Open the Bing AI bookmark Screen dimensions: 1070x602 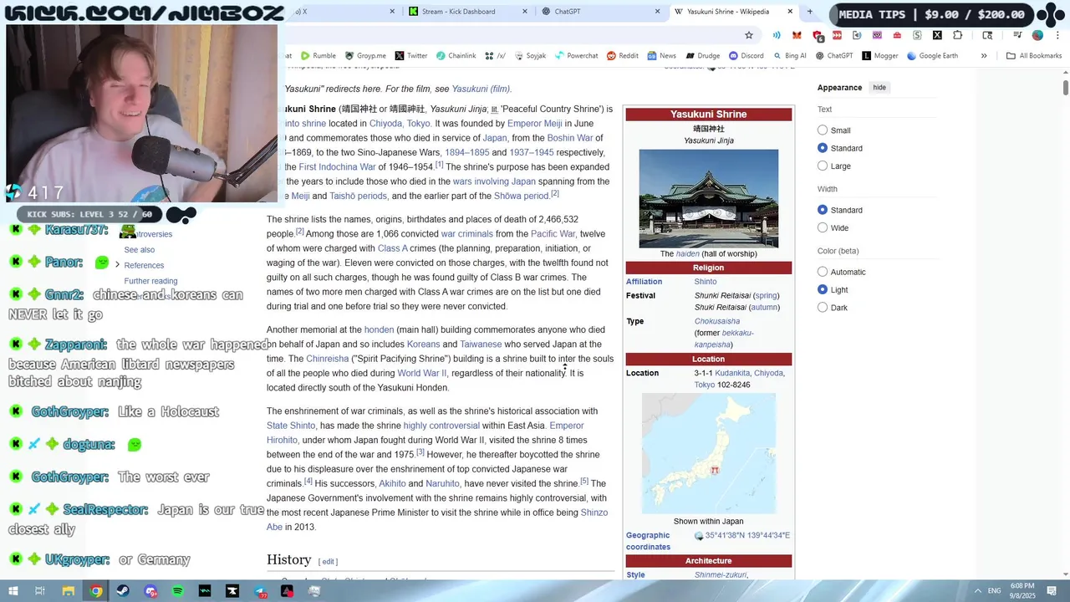coord(789,56)
